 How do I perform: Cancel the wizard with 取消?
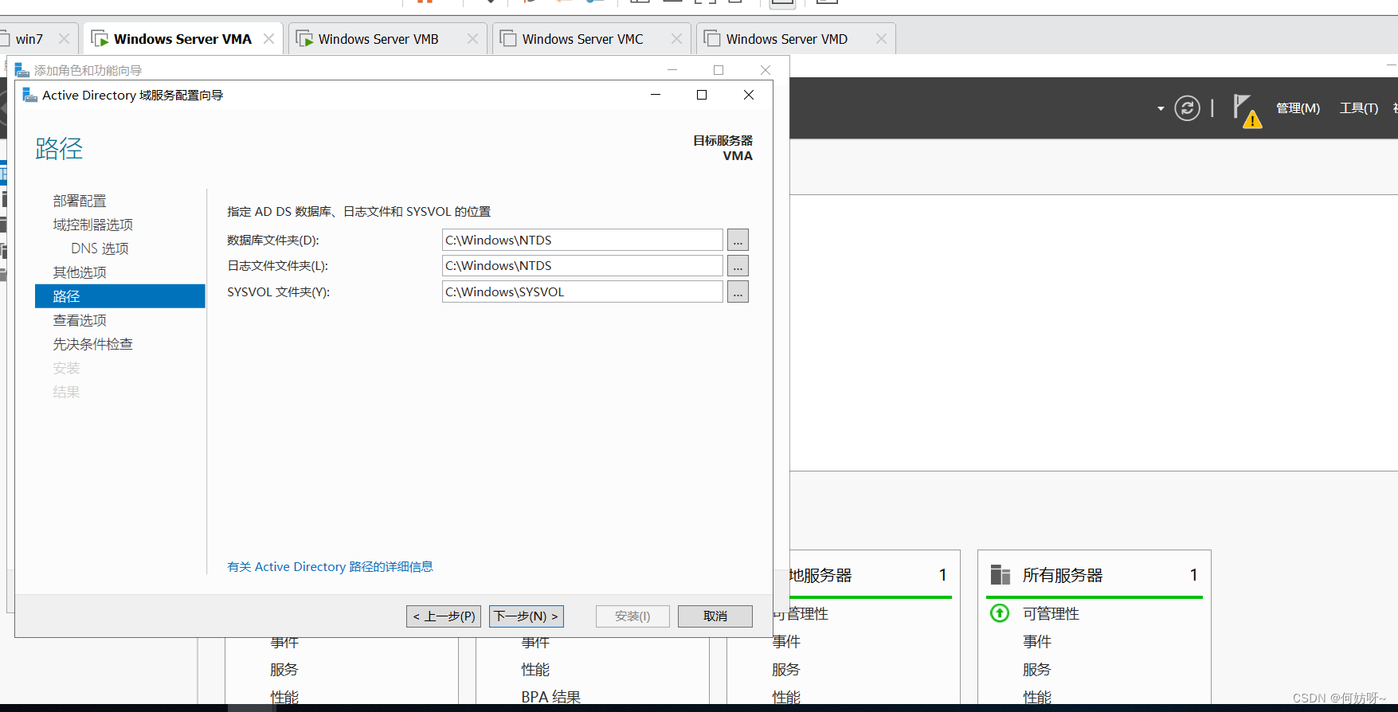715,616
